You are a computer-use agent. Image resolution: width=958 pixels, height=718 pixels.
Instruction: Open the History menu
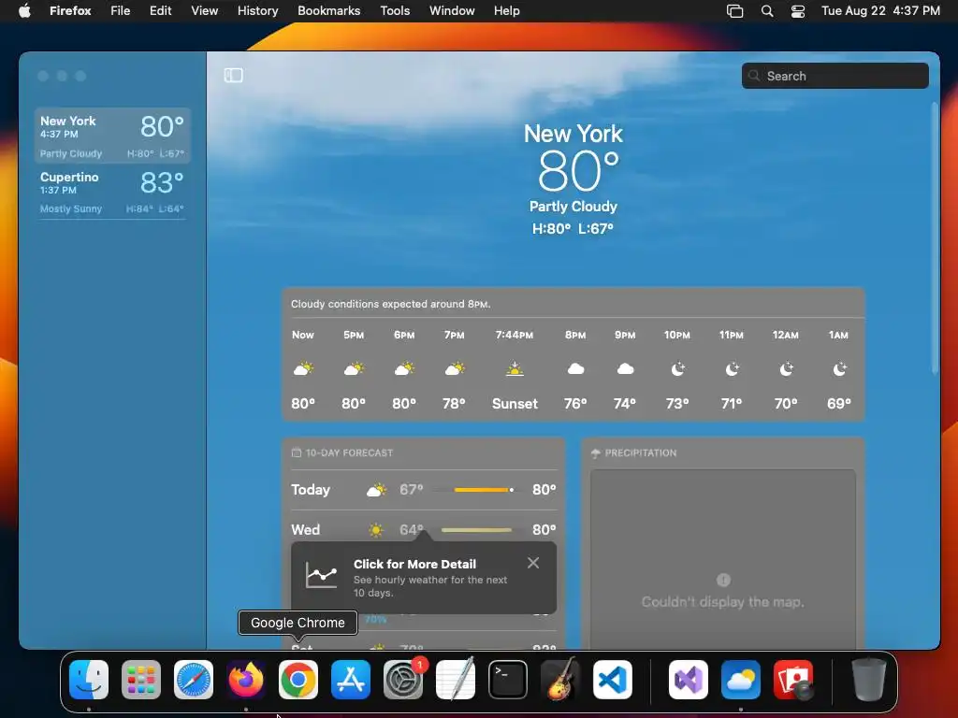point(258,10)
